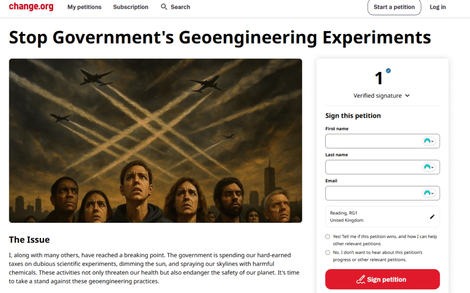This screenshot has height=293, width=470.
Task: Click the password manager icon in First name
Action: (429, 141)
